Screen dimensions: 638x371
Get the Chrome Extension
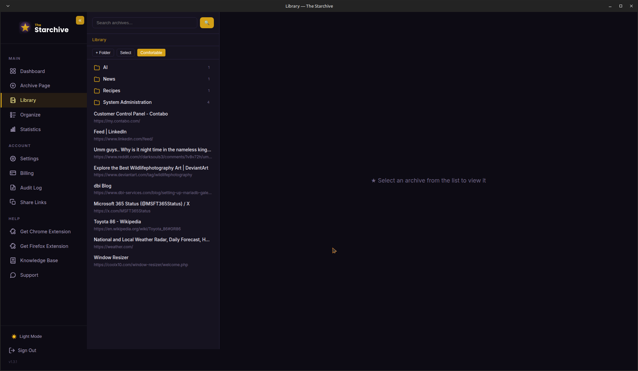click(44, 232)
